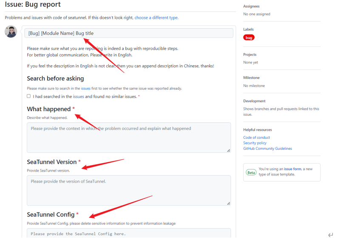
Task: Open the Milestone section heading
Action: [x=251, y=78]
